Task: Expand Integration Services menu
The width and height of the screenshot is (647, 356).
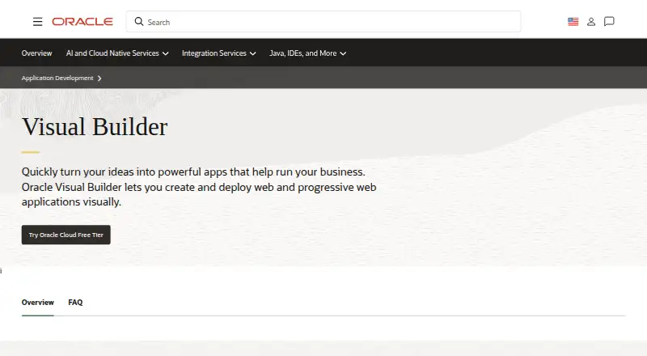Action: (218, 53)
